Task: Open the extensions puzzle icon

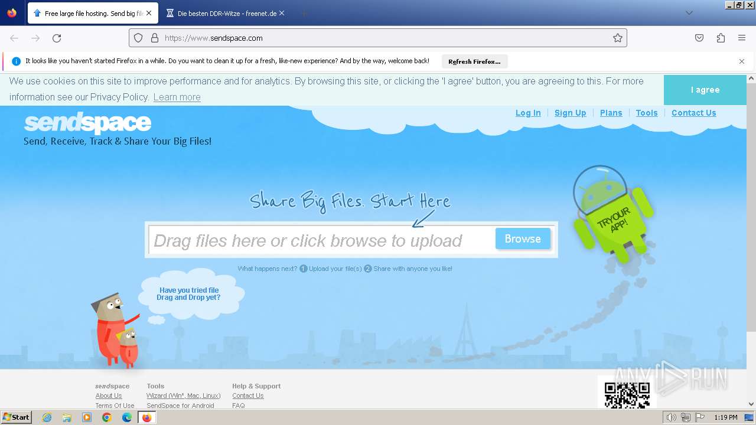Action: click(x=721, y=38)
